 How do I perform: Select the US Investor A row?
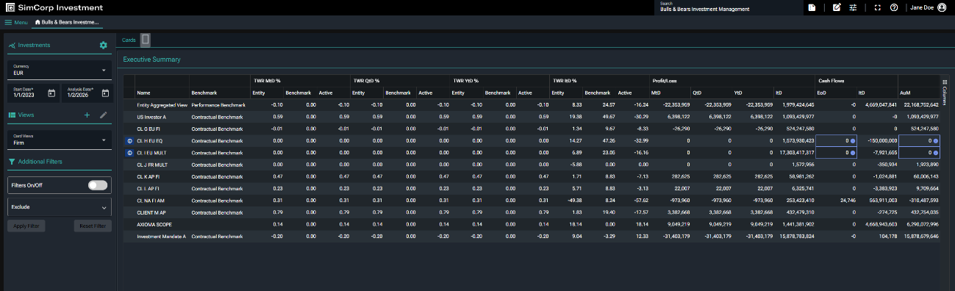[532, 116]
